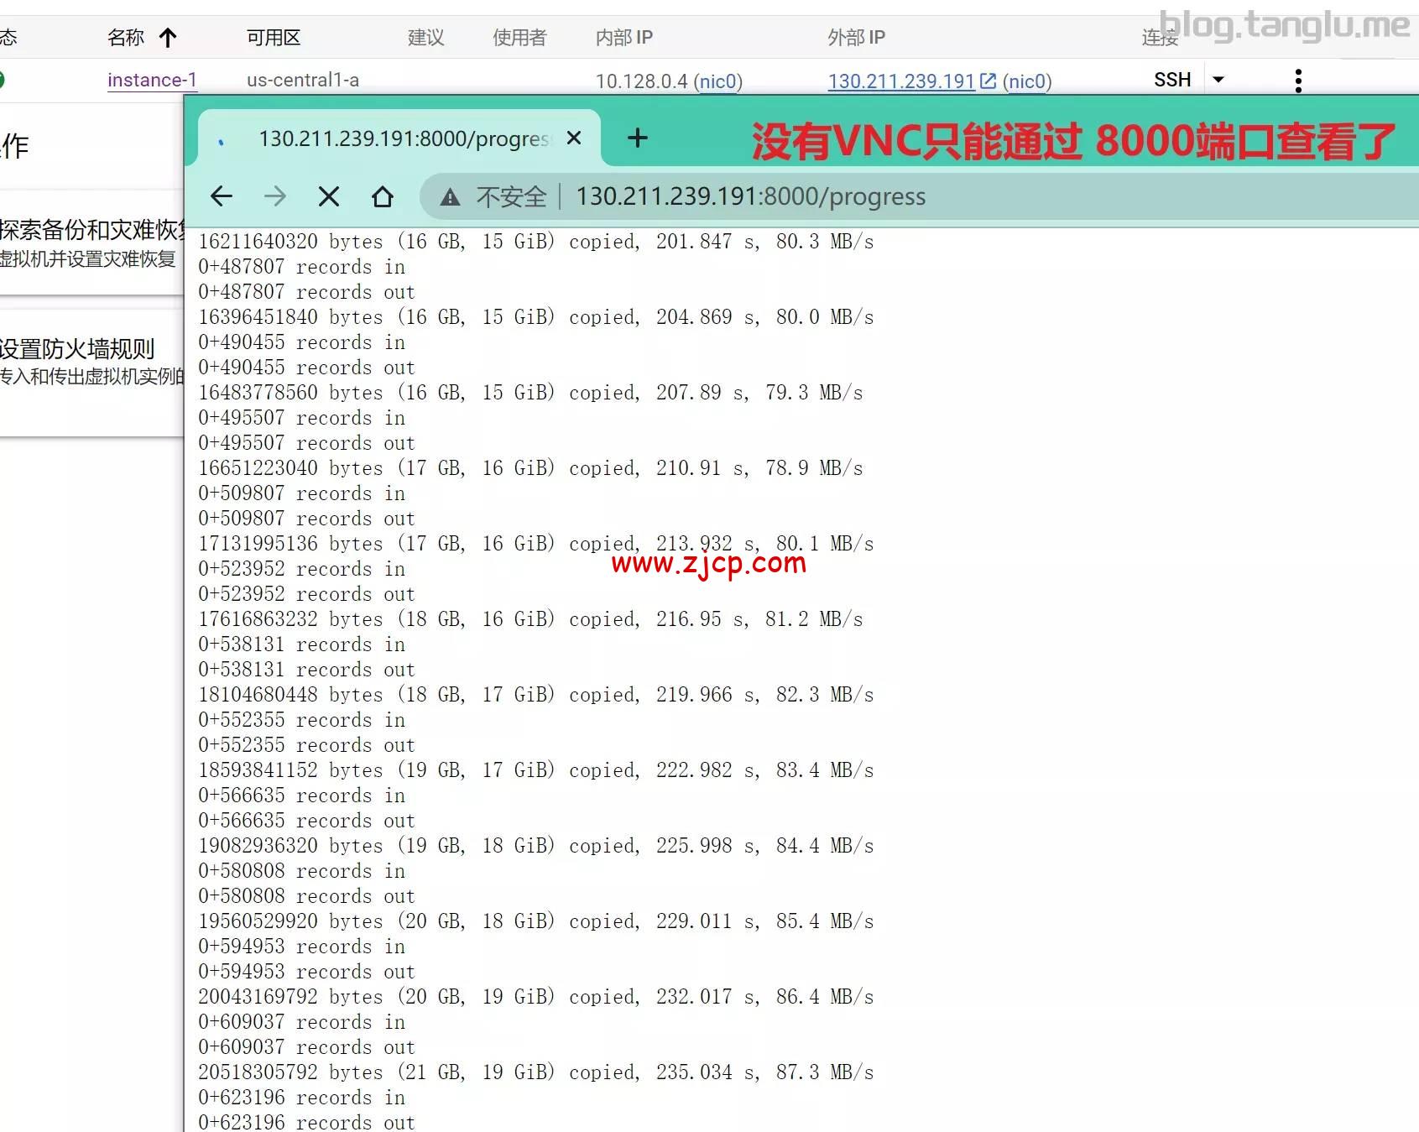Viewport: 1419px width, 1132px height.
Task: Click the blue loading indicator on the tab
Action: pos(222,138)
